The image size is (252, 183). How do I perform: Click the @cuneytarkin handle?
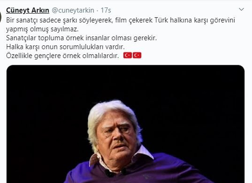pyautogui.click(x=73, y=10)
